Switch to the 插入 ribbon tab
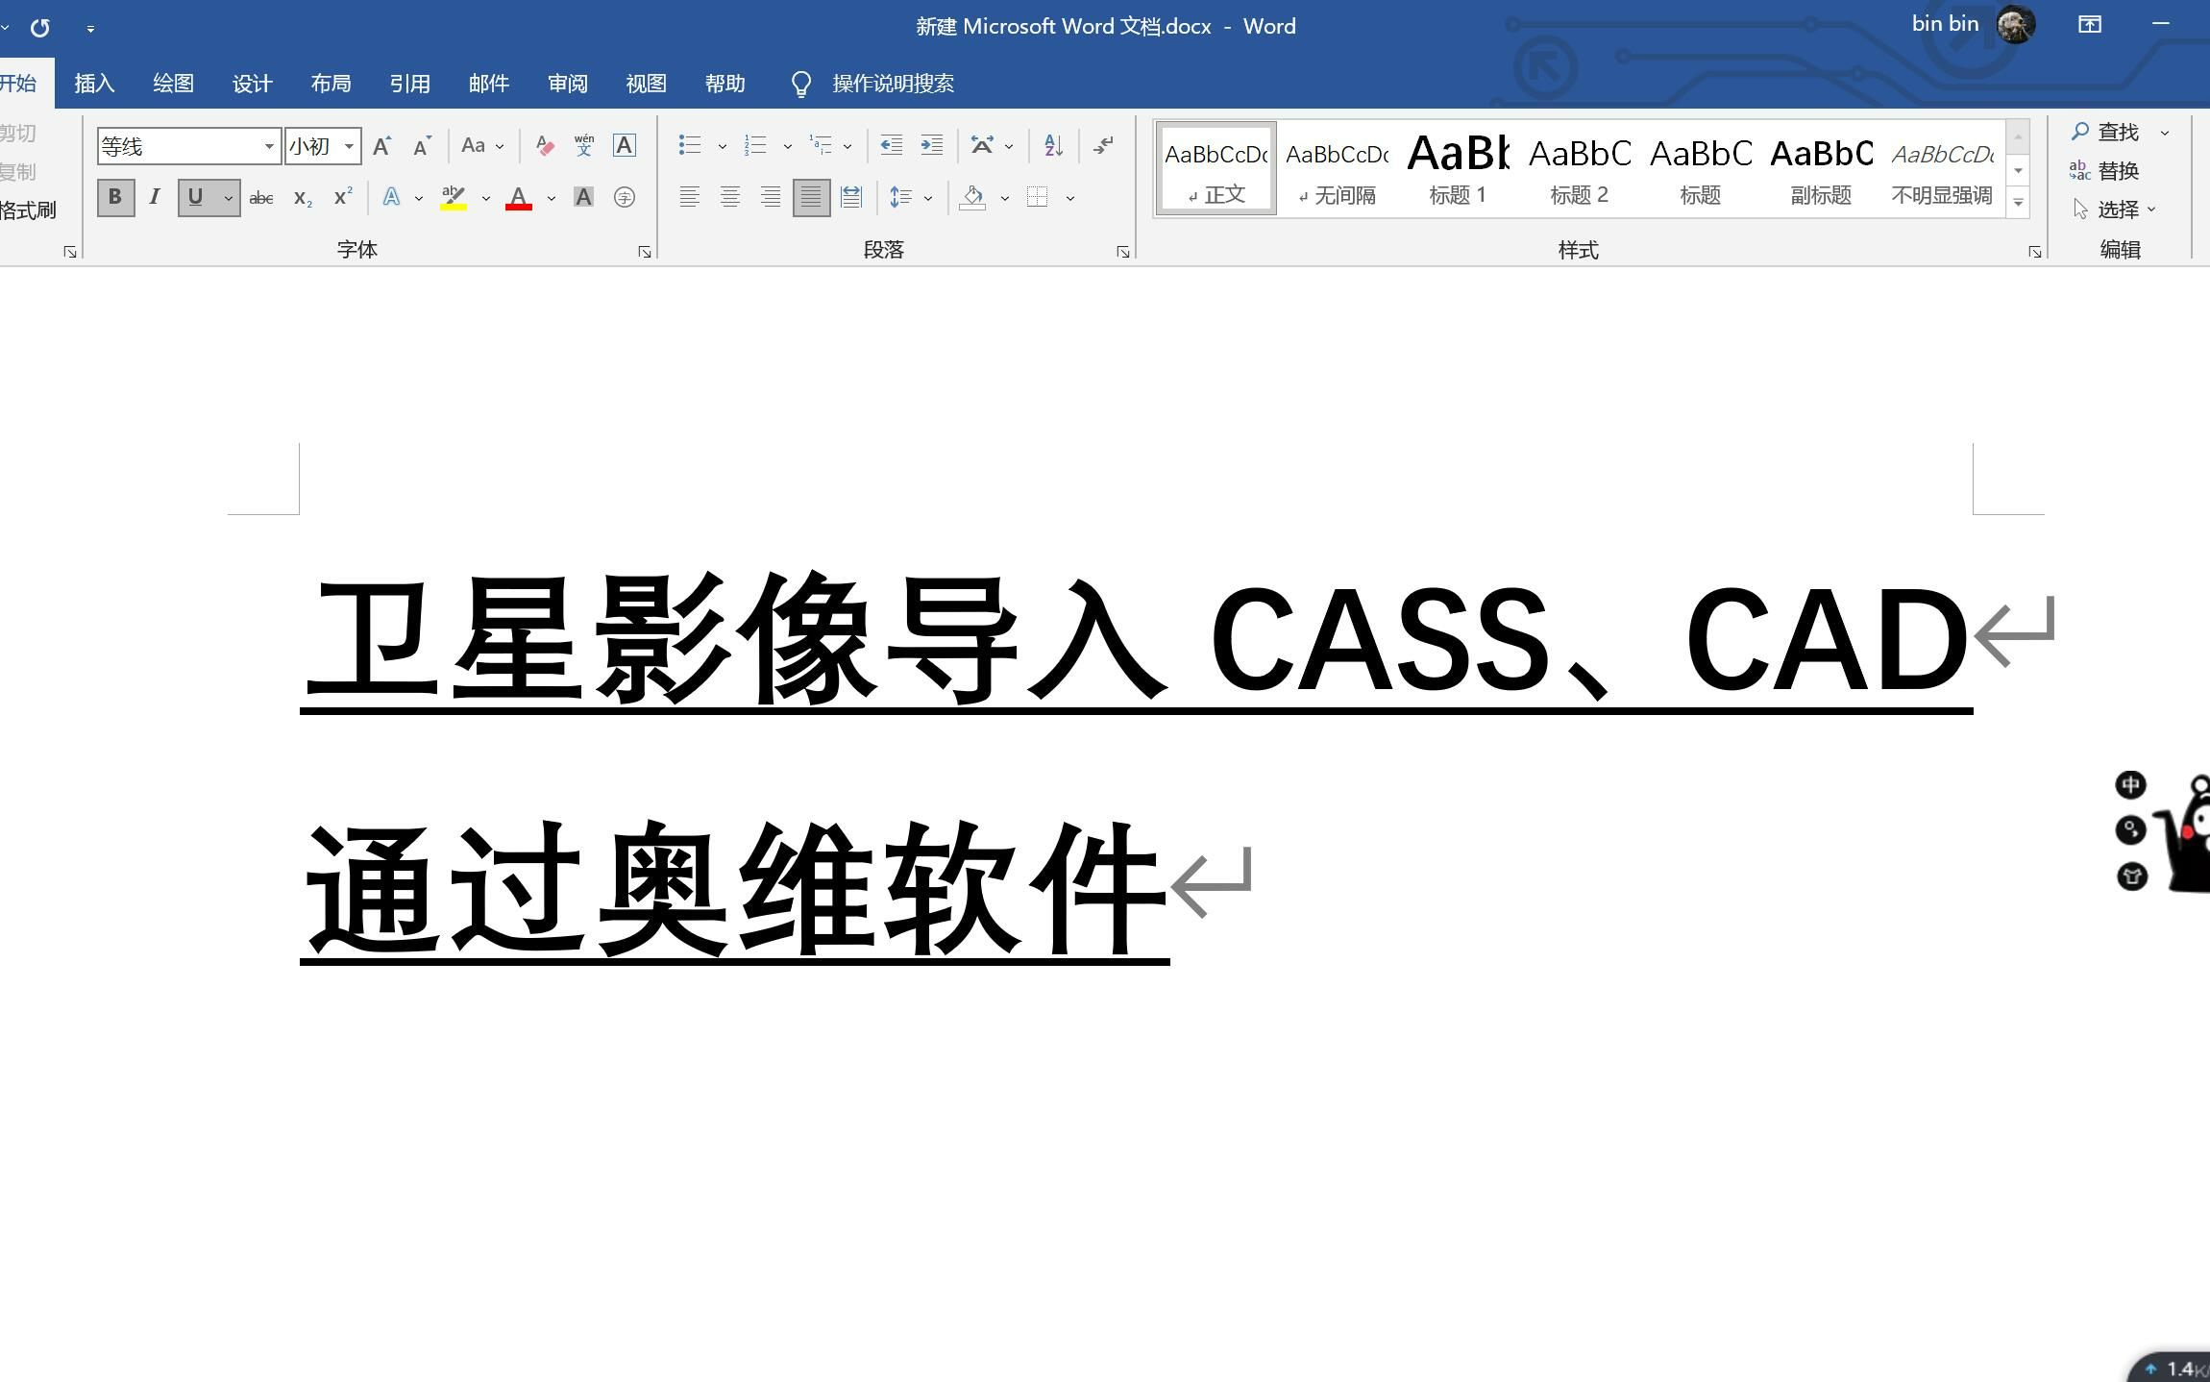The width and height of the screenshot is (2210, 1382). click(93, 84)
